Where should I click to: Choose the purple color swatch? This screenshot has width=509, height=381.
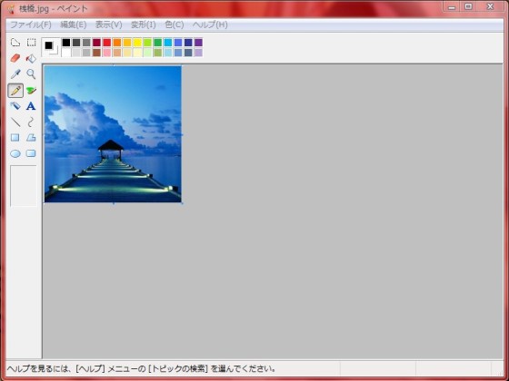(x=198, y=43)
